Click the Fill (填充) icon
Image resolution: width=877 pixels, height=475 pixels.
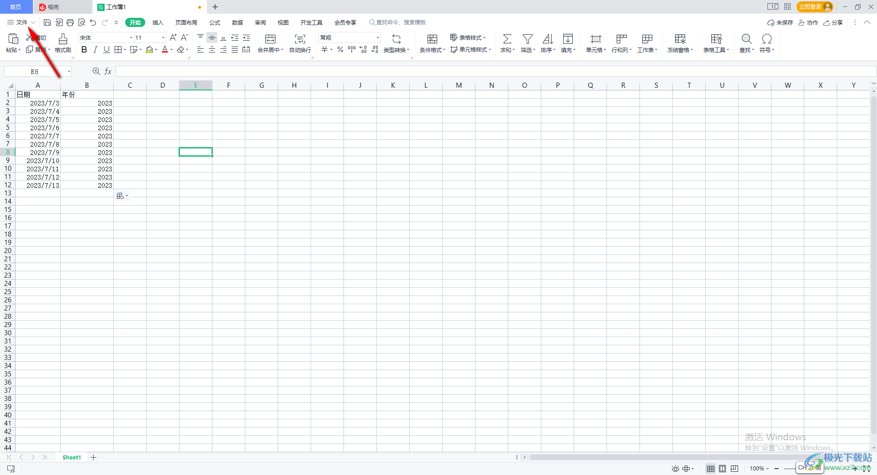coord(568,39)
